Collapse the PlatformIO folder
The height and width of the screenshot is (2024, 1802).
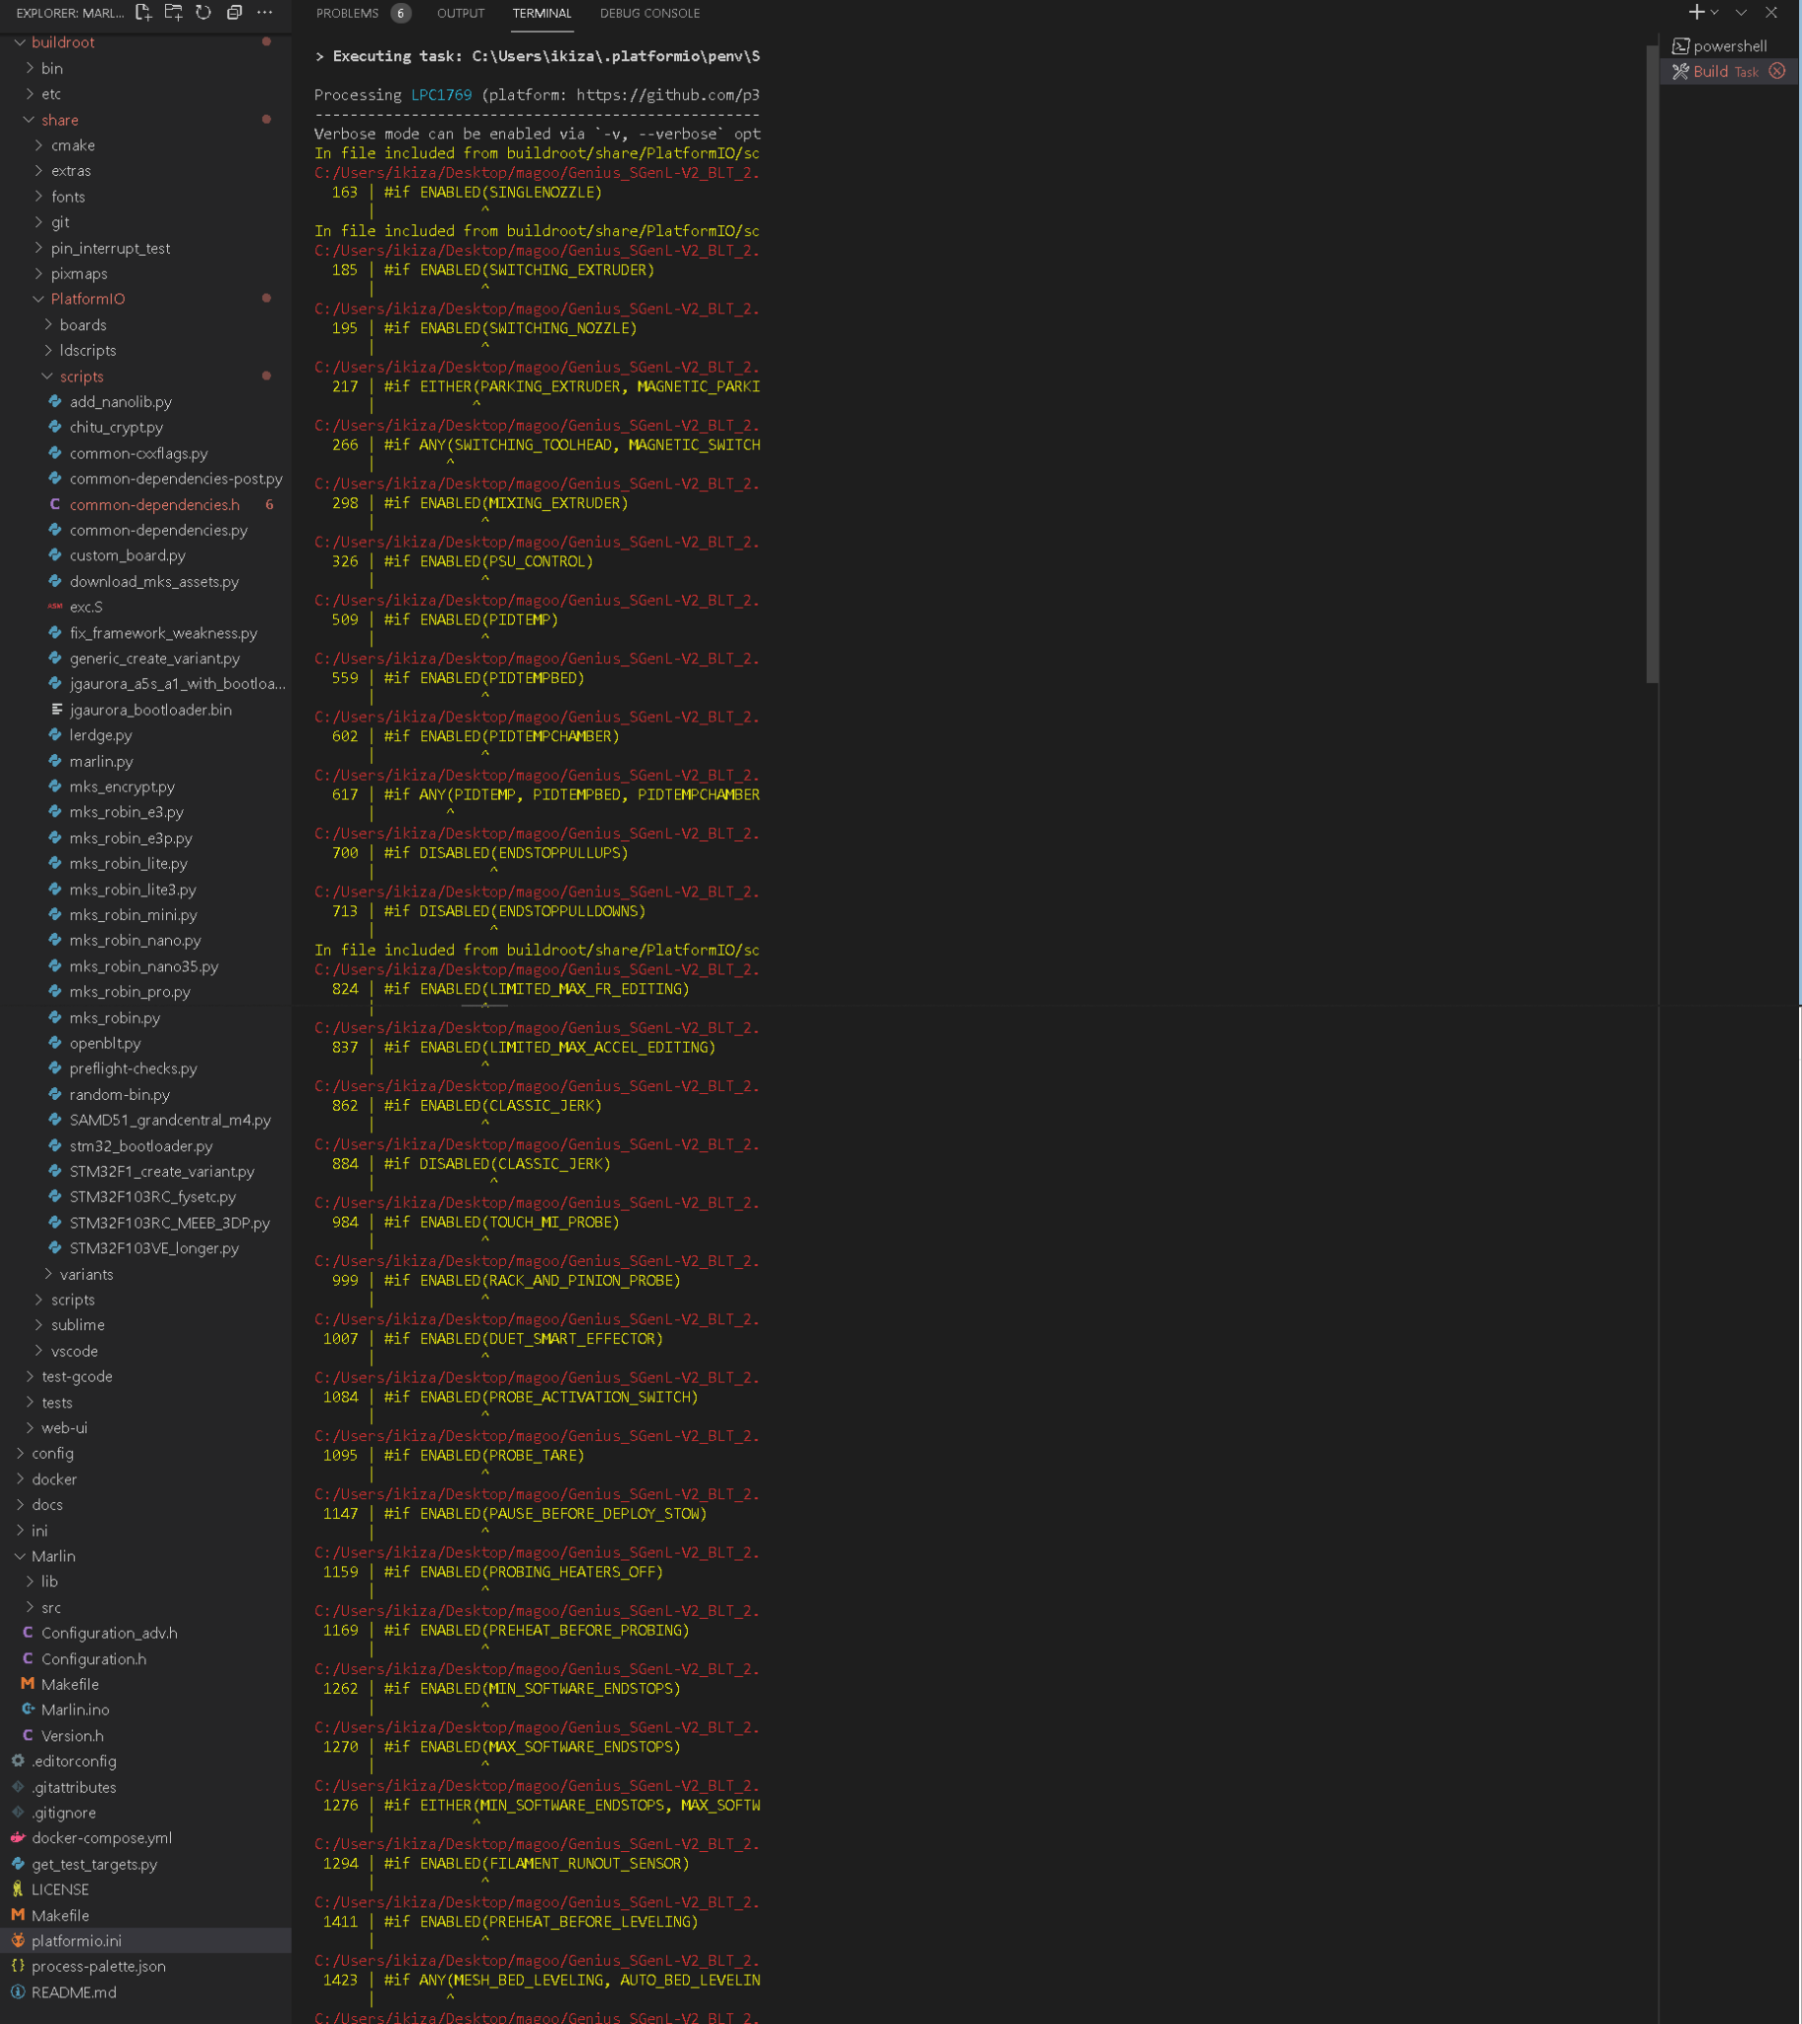[40, 299]
